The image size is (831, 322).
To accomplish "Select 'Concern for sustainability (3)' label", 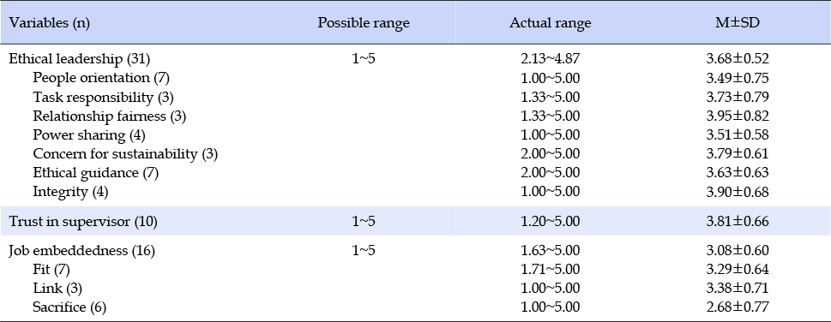I will (x=125, y=154).
